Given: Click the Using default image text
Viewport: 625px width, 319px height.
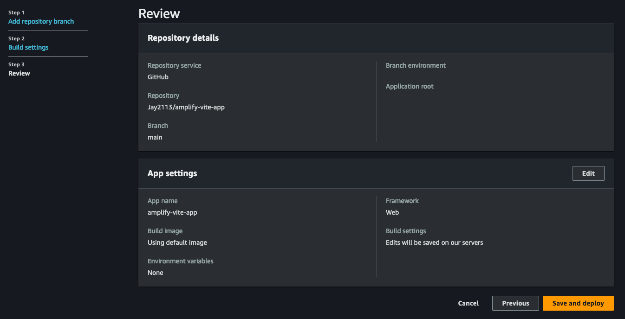Looking at the screenshot, I should point(177,242).
